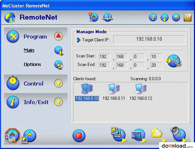The width and height of the screenshot is (195, 149).
Task: Click the video film strip icon
Action: [139, 135]
